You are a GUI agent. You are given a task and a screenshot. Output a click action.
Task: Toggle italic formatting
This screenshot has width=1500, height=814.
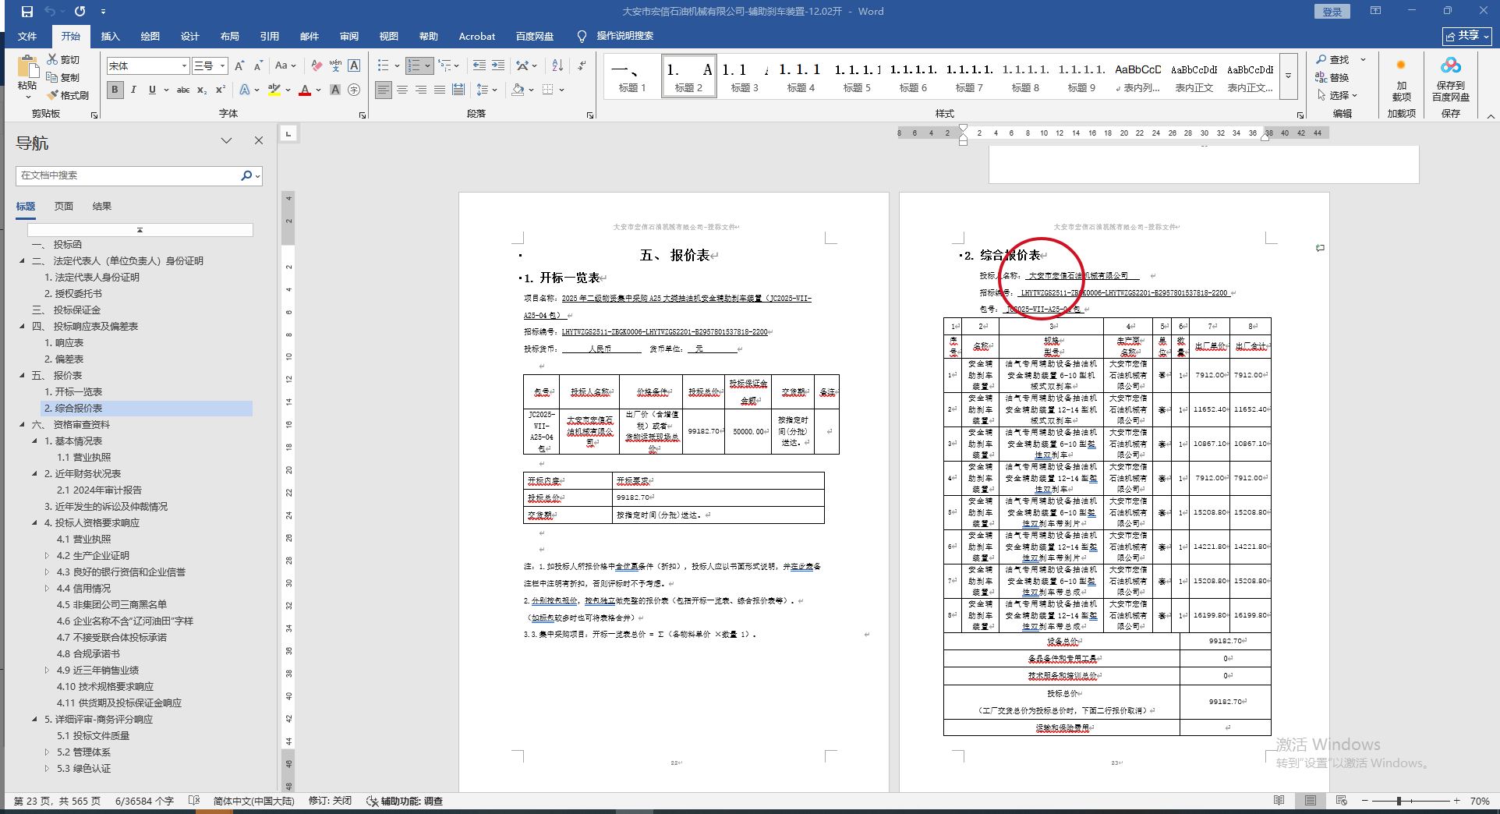coord(133,90)
